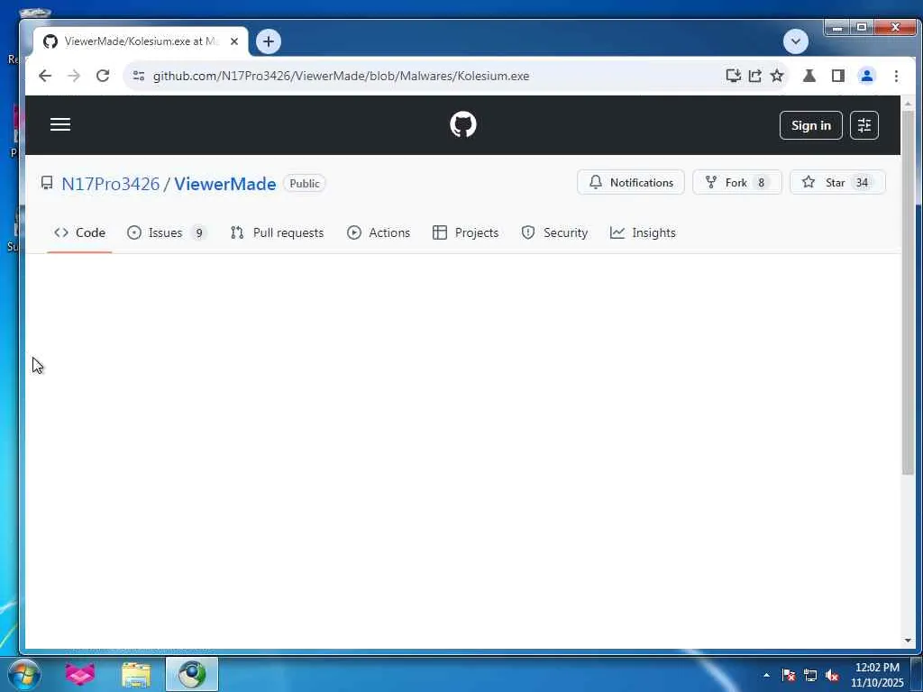Open the browser profile avatar
This screenshot has height=692, width=923.
pyautogui.click(x=866, y=76)
